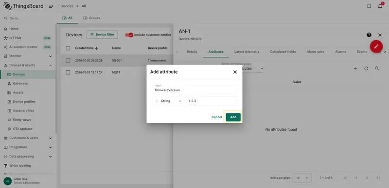389x188 pixels.
Task: Open Asset profiles in the sidebar
Action: pos(23,110)
